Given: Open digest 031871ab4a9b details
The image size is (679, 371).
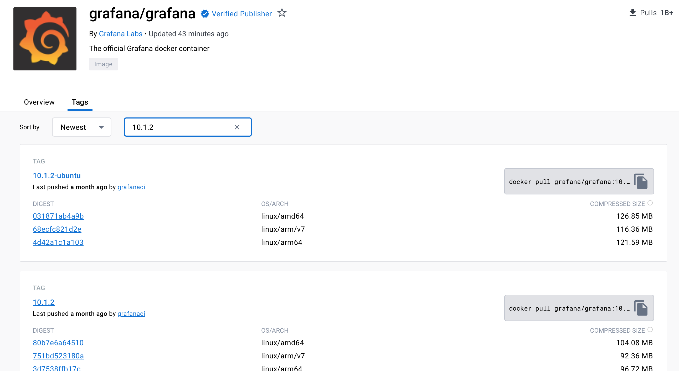Looking at the screenshot, I should (58, 216).
